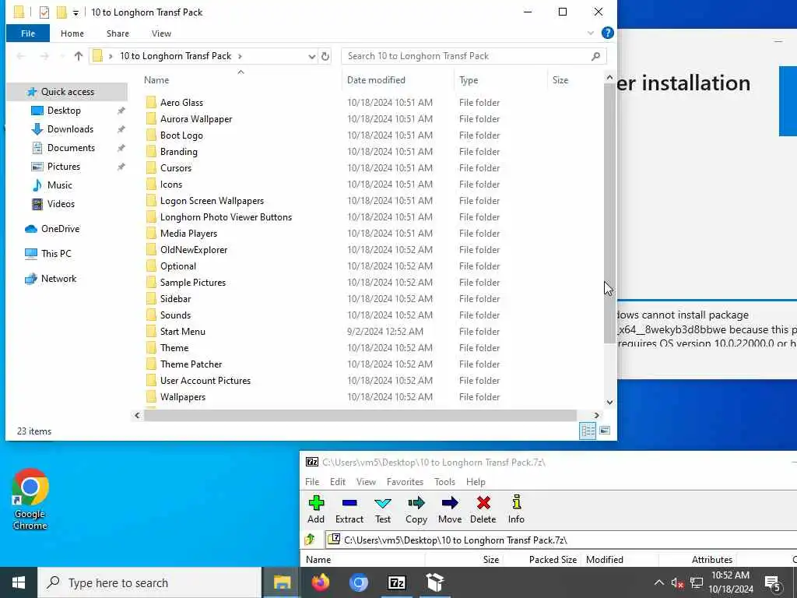
Task: Open the 7-Zip Edit menu
Action: 338,481
